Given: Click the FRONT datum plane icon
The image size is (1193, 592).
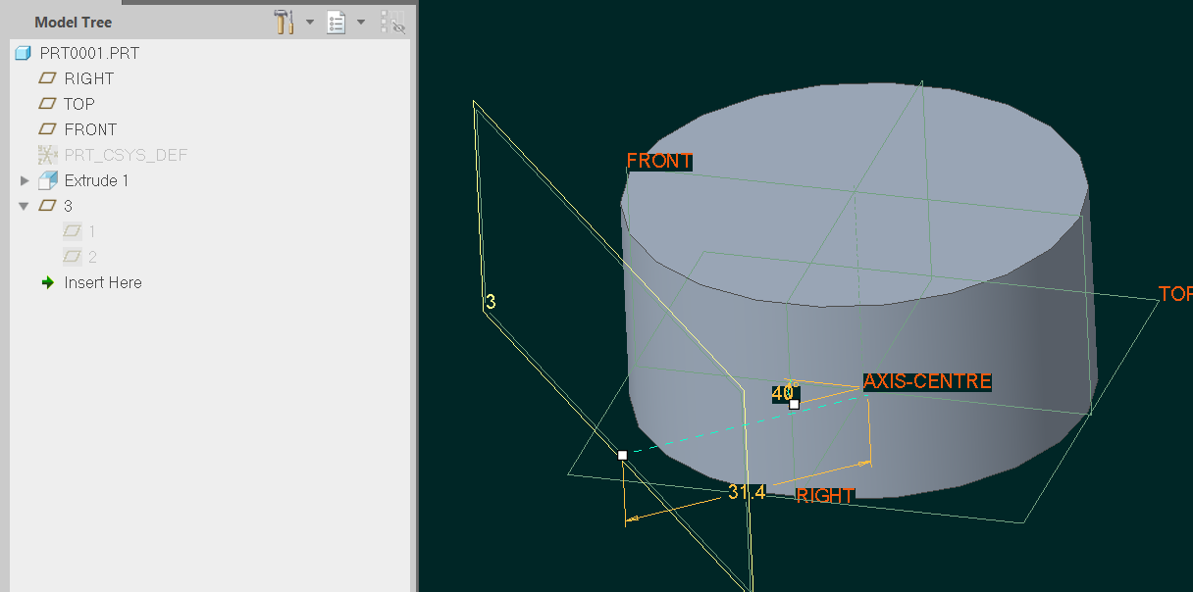Looking at the screenshot, I should click(x=47, y=128).
